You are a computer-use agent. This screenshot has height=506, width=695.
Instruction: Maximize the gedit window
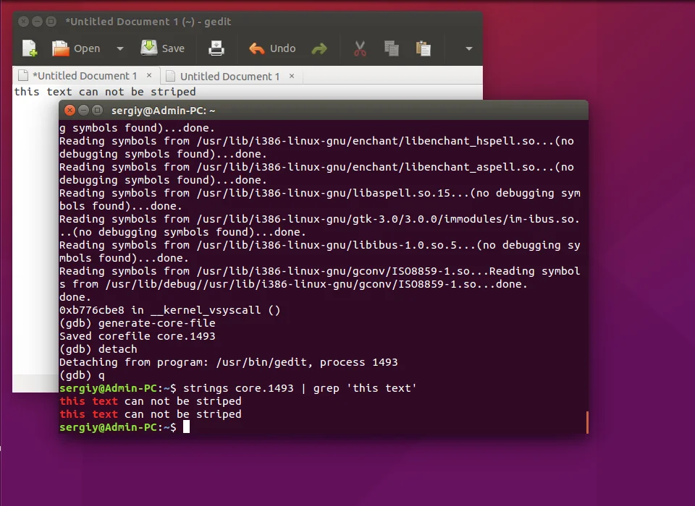(51, 21)
